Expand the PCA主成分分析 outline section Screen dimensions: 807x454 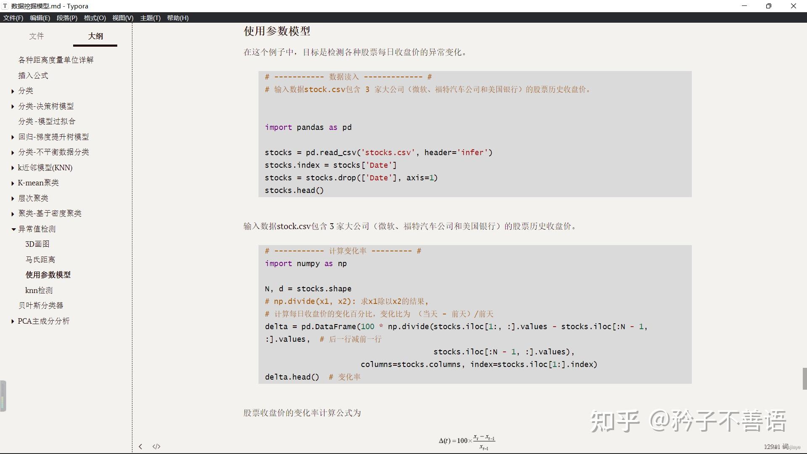point(13,322)
